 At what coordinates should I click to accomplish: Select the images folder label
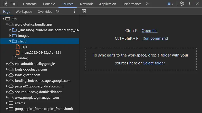24,36
